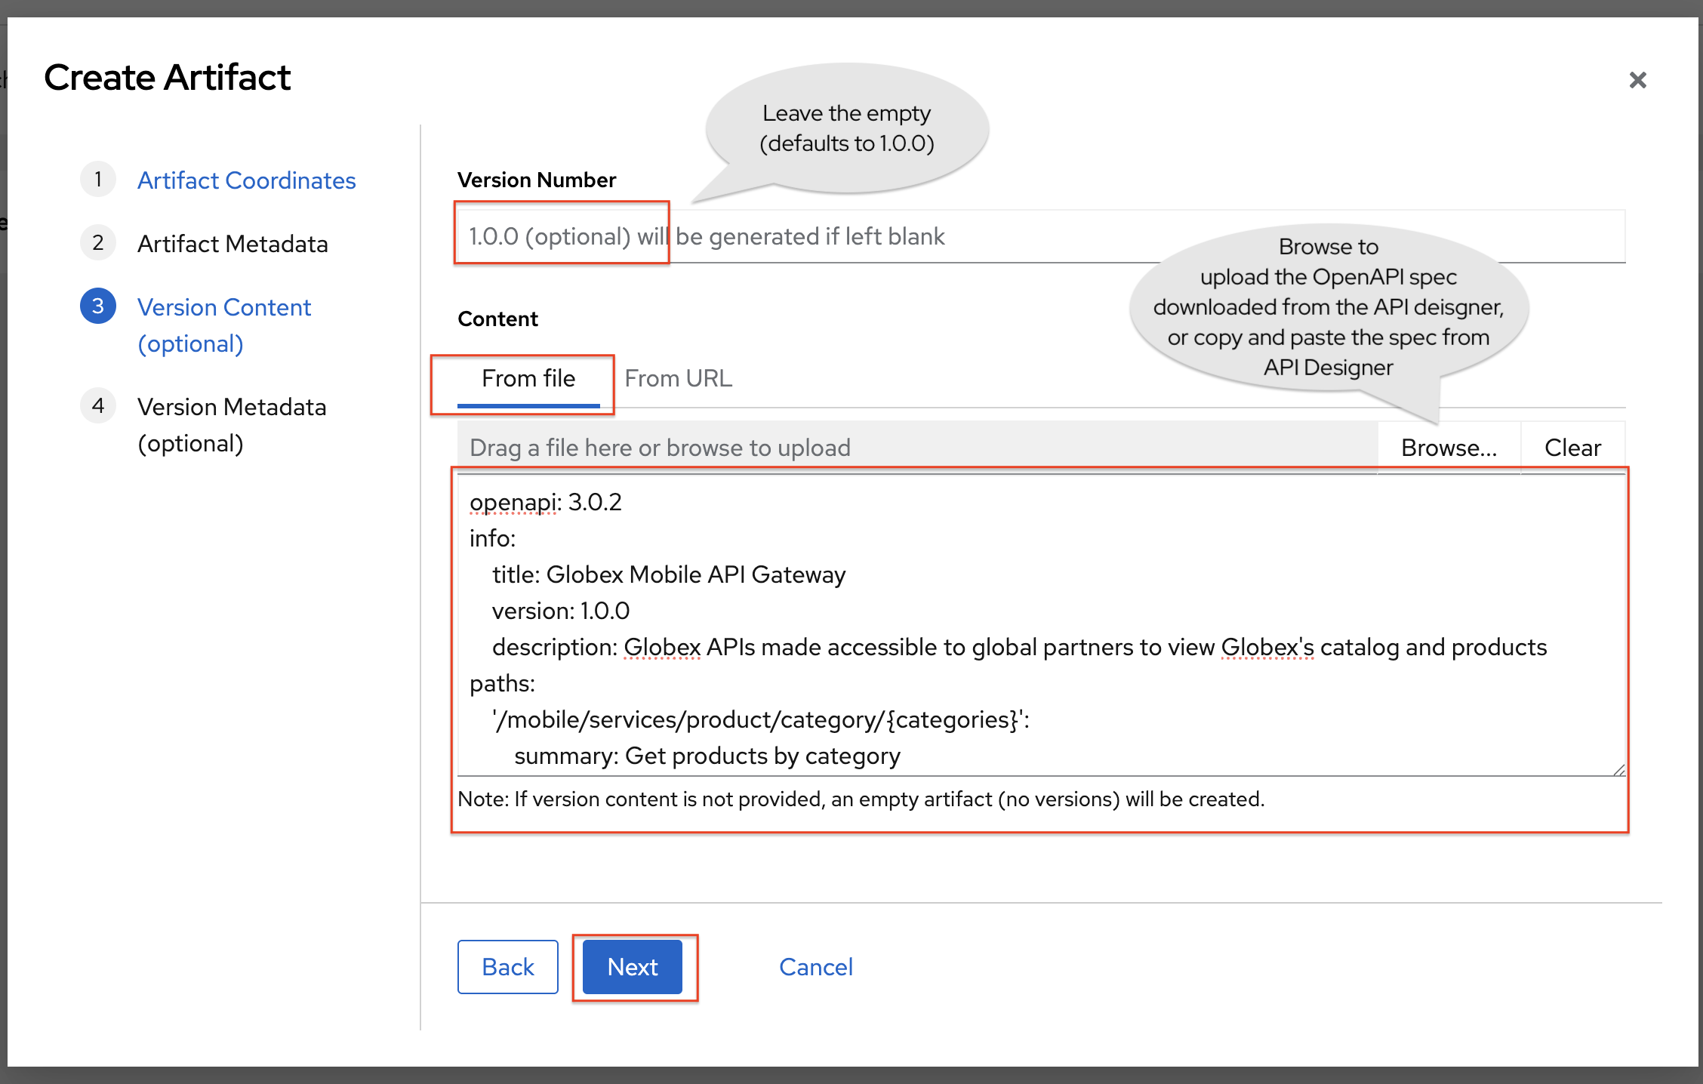Image resolution: width=1703 pixels, height=1084 pixels.
Task: Click the text area resize handle
Action: pyautogui.click(x=1618, y=769)
